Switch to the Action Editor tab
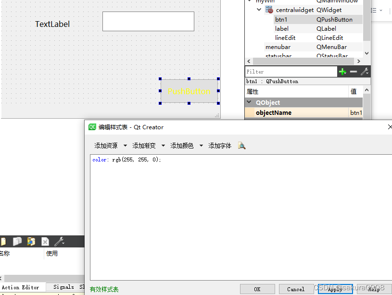This screenshot has height=295, width=392. point(21,287)
